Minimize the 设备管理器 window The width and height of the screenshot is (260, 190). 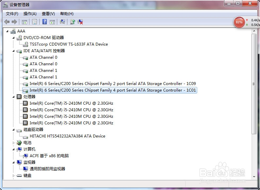click(229, 3)
